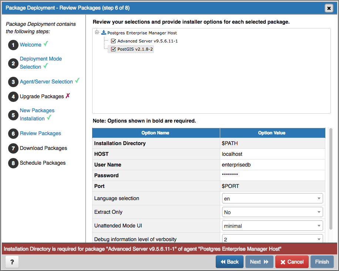Viewport: 339px width, 271px height.
Task: Click the Option Name column header
Action: [156, 133]
